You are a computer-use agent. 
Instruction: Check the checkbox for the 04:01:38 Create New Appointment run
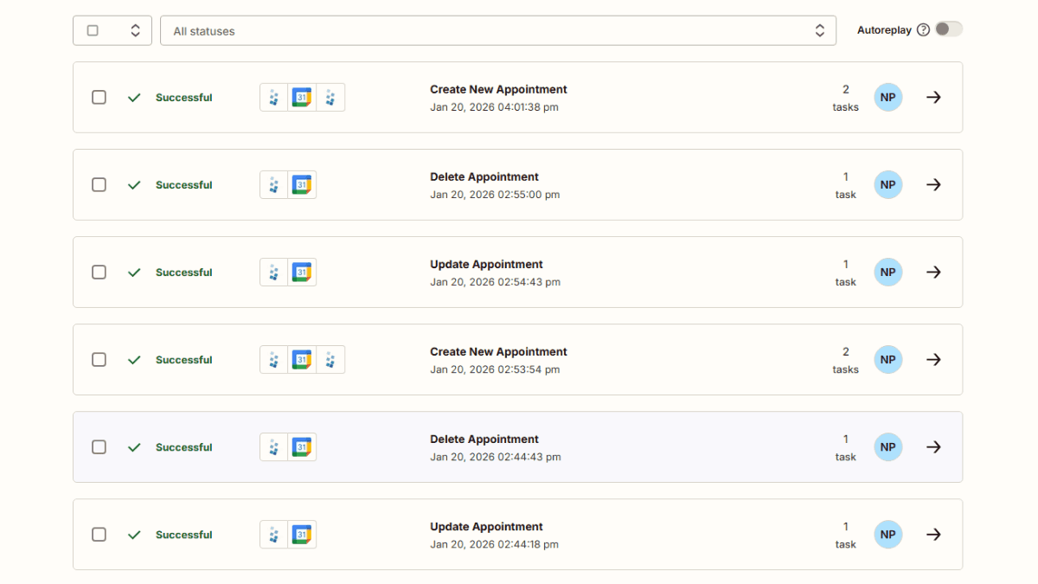pyautogui.click(x=99, y=97)
